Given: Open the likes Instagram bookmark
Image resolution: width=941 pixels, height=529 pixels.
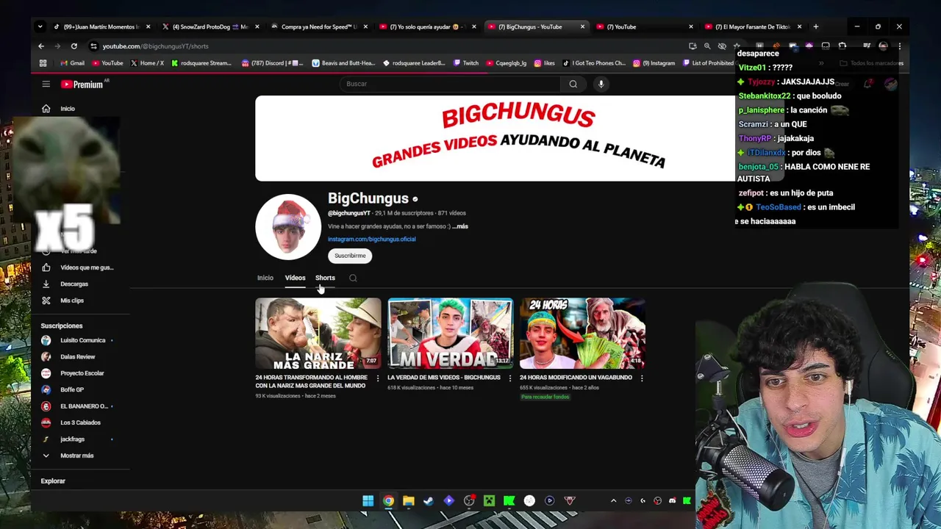Looking at the screenshot, I should click(544, 63).
